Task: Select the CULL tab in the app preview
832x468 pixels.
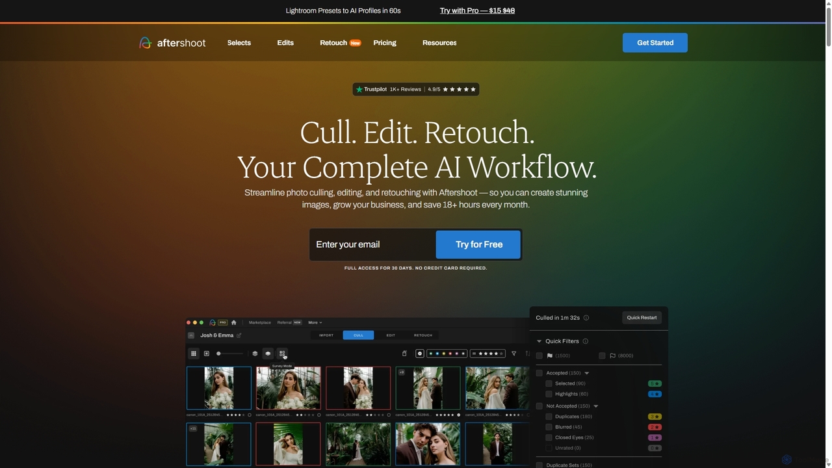Action: click(x=358, y=335)
